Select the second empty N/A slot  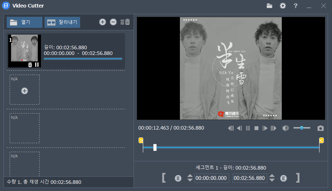(25, 128)
